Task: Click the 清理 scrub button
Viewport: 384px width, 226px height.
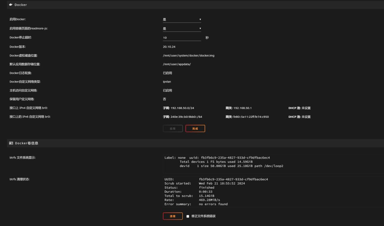Action: [x=173, y=216]
